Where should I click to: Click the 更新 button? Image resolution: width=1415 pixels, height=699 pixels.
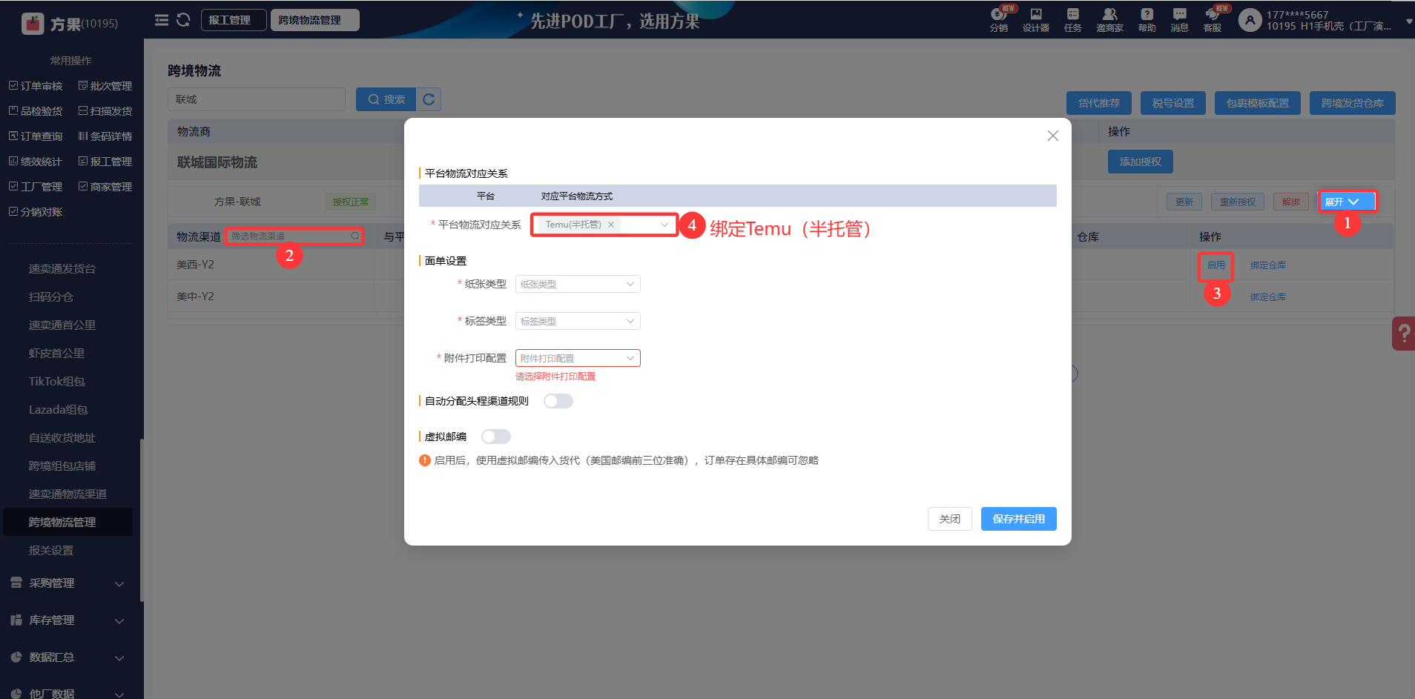click(1184, 202)
